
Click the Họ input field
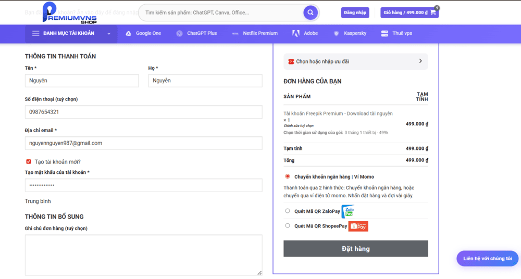coord(205,81)
